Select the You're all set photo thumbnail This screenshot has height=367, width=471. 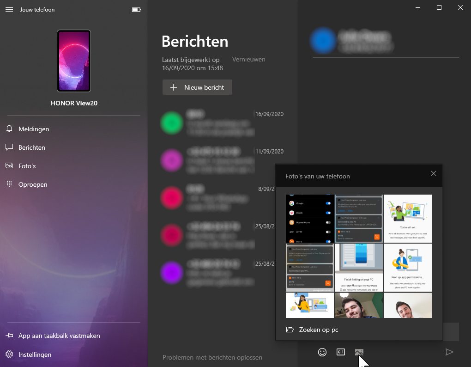click(408, 219)
